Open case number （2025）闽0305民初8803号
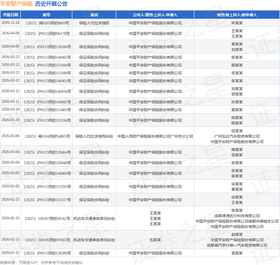 [46, 23]
